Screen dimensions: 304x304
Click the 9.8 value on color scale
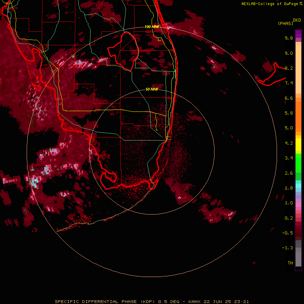(289, 38)
